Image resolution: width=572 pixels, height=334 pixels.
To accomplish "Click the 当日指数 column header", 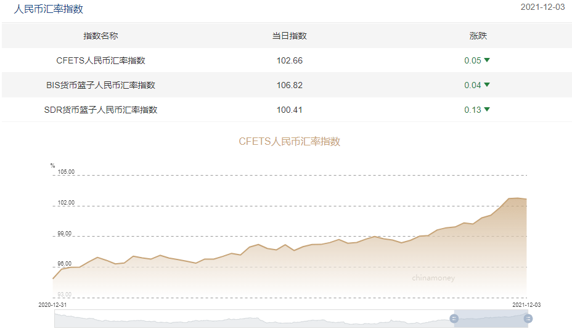I will pyautogui.click(x=290, y=36).
